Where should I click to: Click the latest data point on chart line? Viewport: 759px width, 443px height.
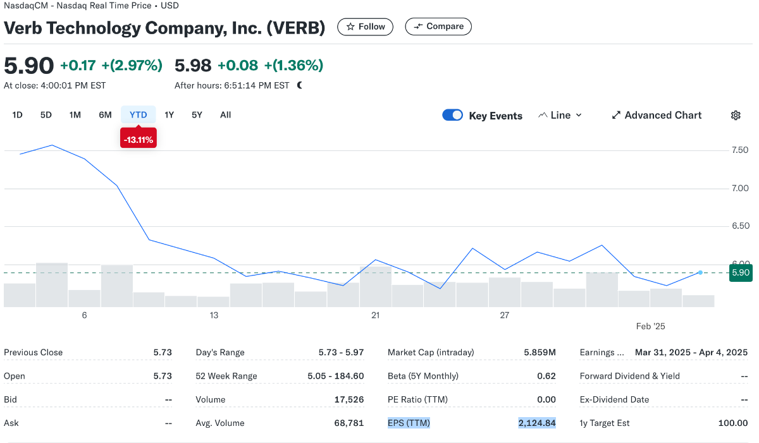click(700, 272)
